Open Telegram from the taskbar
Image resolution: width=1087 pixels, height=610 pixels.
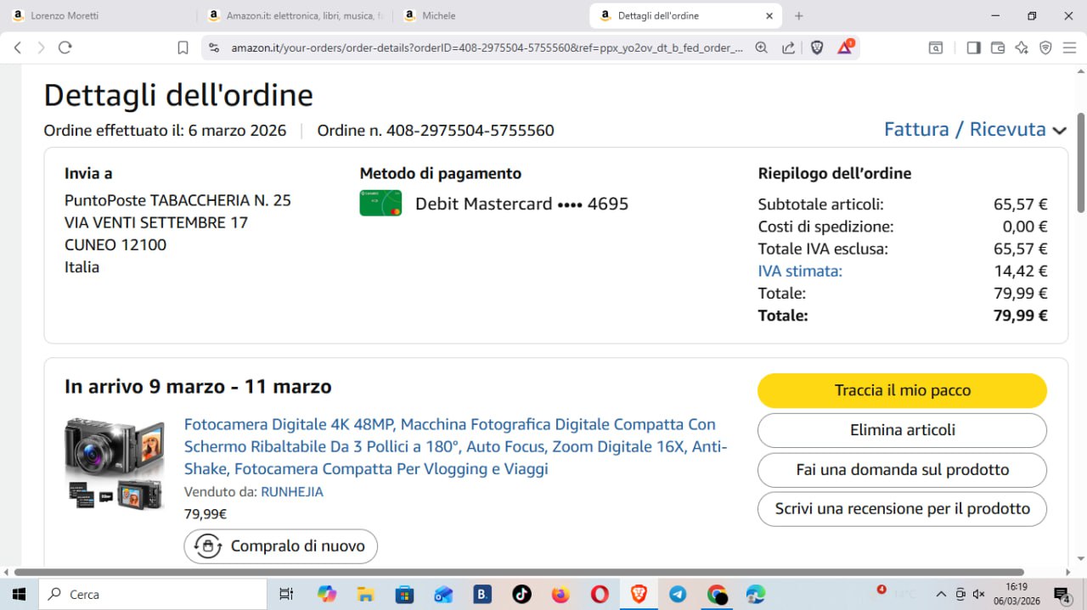678,594
